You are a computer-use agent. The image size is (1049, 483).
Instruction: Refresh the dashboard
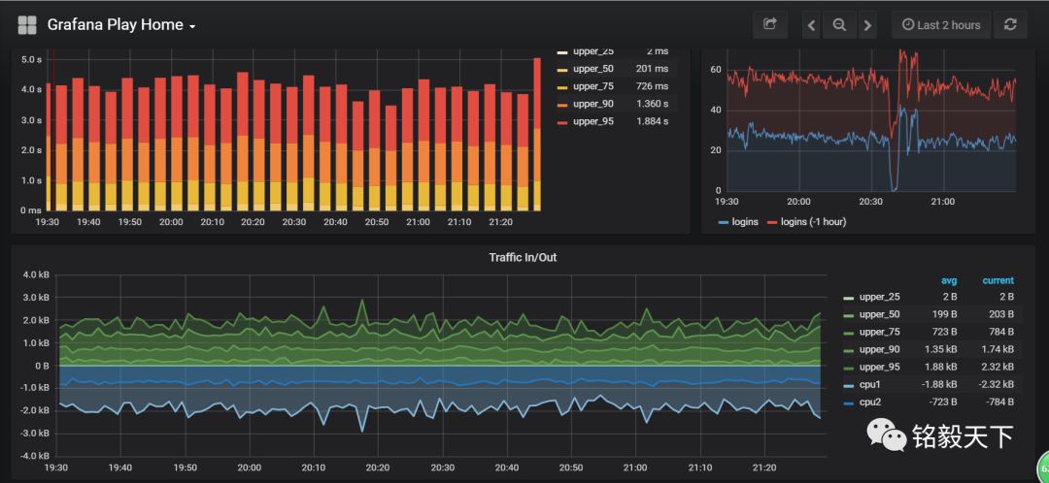click(1010, 24)
